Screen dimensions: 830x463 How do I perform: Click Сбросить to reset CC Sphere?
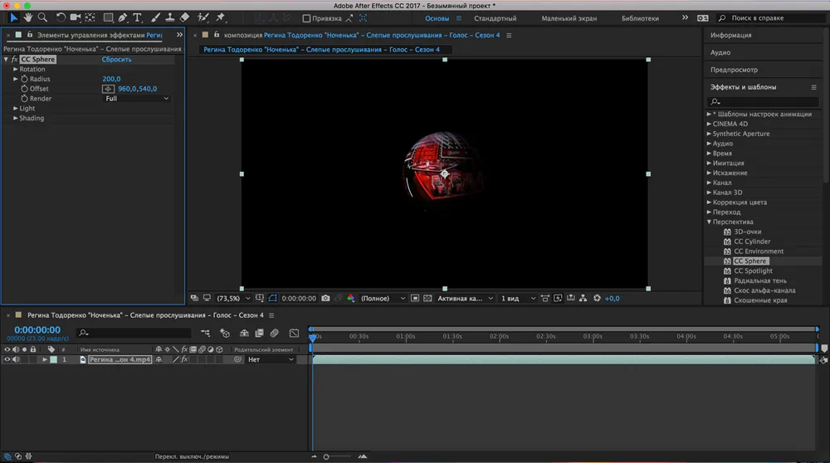(x=116, y=60)
